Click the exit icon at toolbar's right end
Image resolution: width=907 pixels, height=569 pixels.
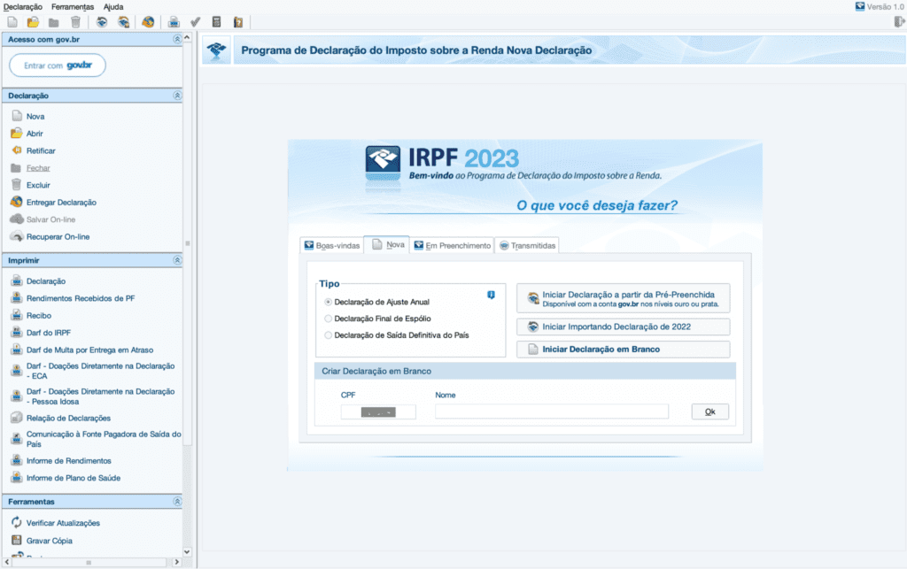[898, 22]
